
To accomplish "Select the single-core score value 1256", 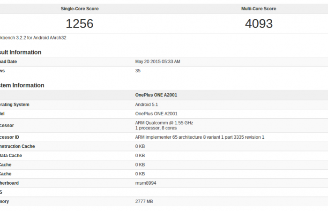I will [80, 23].
